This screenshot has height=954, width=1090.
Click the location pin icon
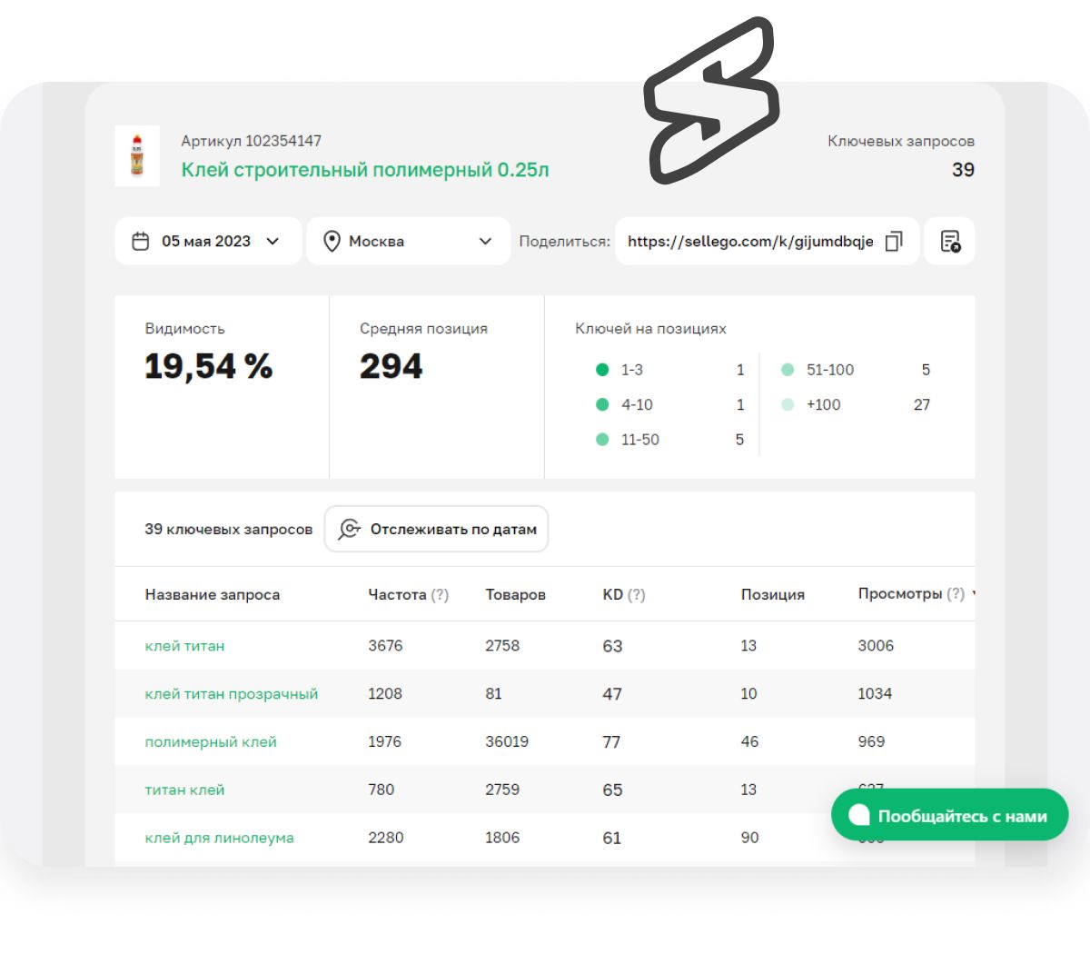pyautogui.click(x=332, y=242)
